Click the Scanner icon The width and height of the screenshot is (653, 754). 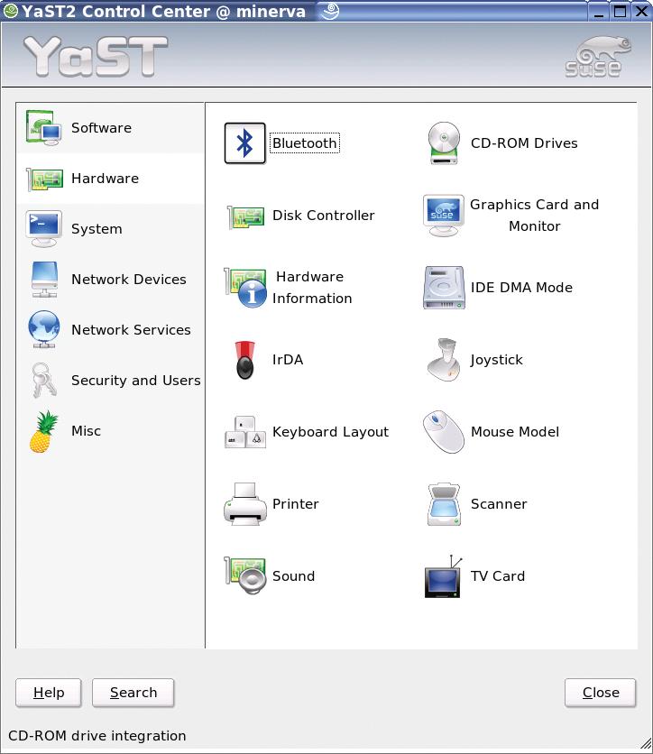coord(444,504)
